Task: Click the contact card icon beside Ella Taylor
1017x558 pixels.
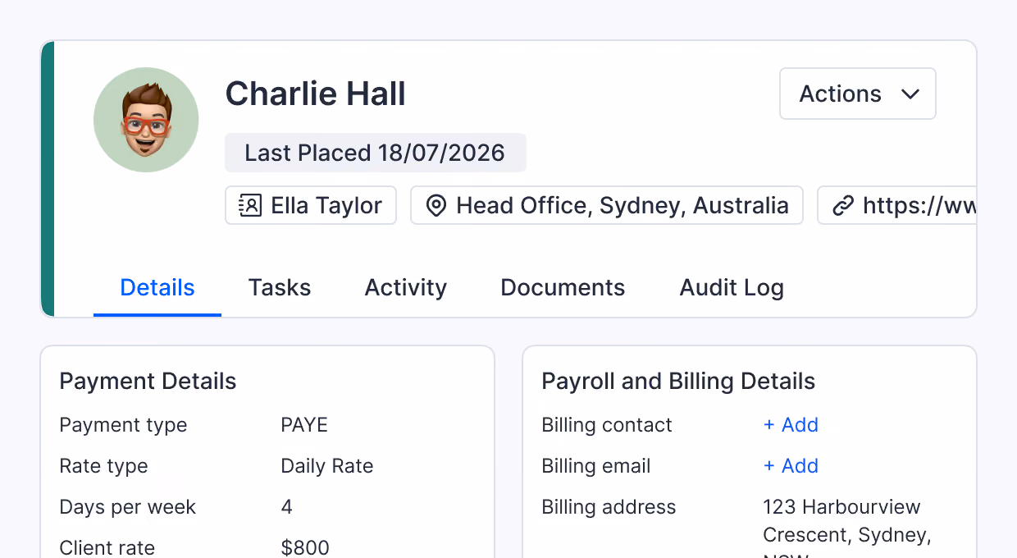Action: pos(249,205)
